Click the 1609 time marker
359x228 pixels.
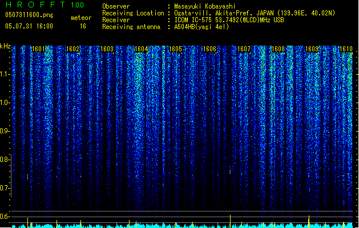click(x=312, y=49)
